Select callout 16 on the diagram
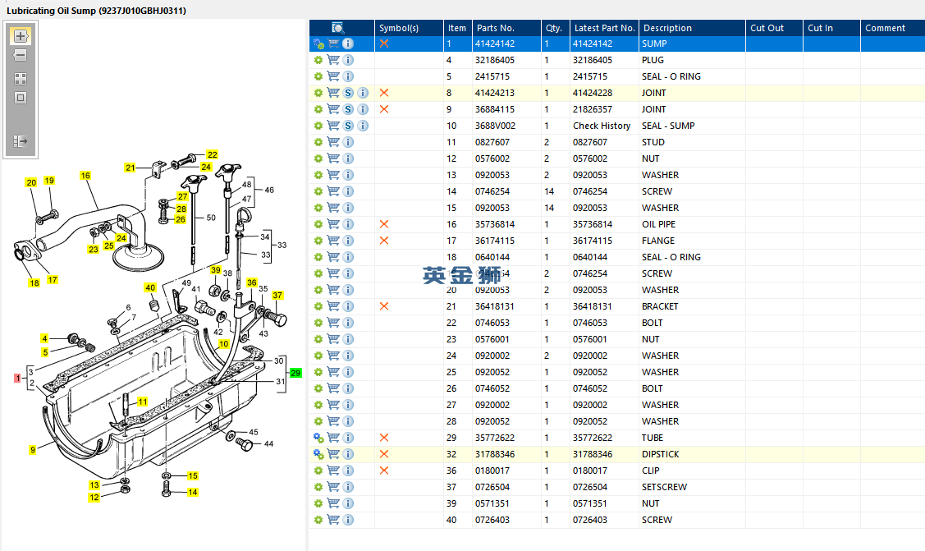Screen dimensions: 925x551 point(85,176)
